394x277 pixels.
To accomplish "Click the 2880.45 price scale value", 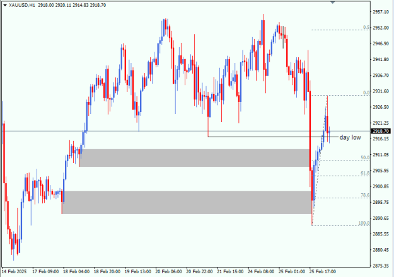I will (x=381, y=250).
